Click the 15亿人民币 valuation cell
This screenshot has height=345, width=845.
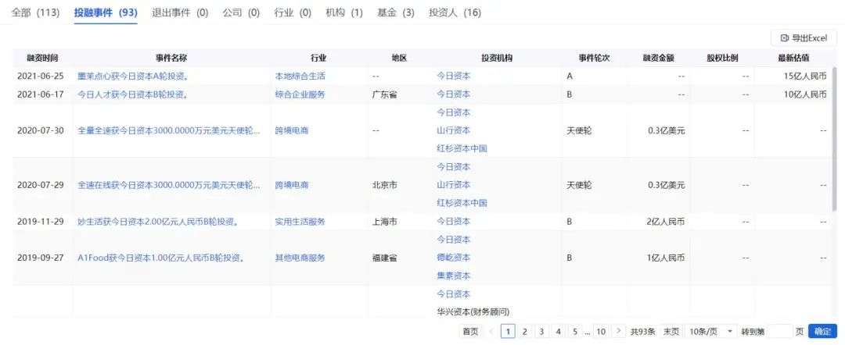coord(805,76)
